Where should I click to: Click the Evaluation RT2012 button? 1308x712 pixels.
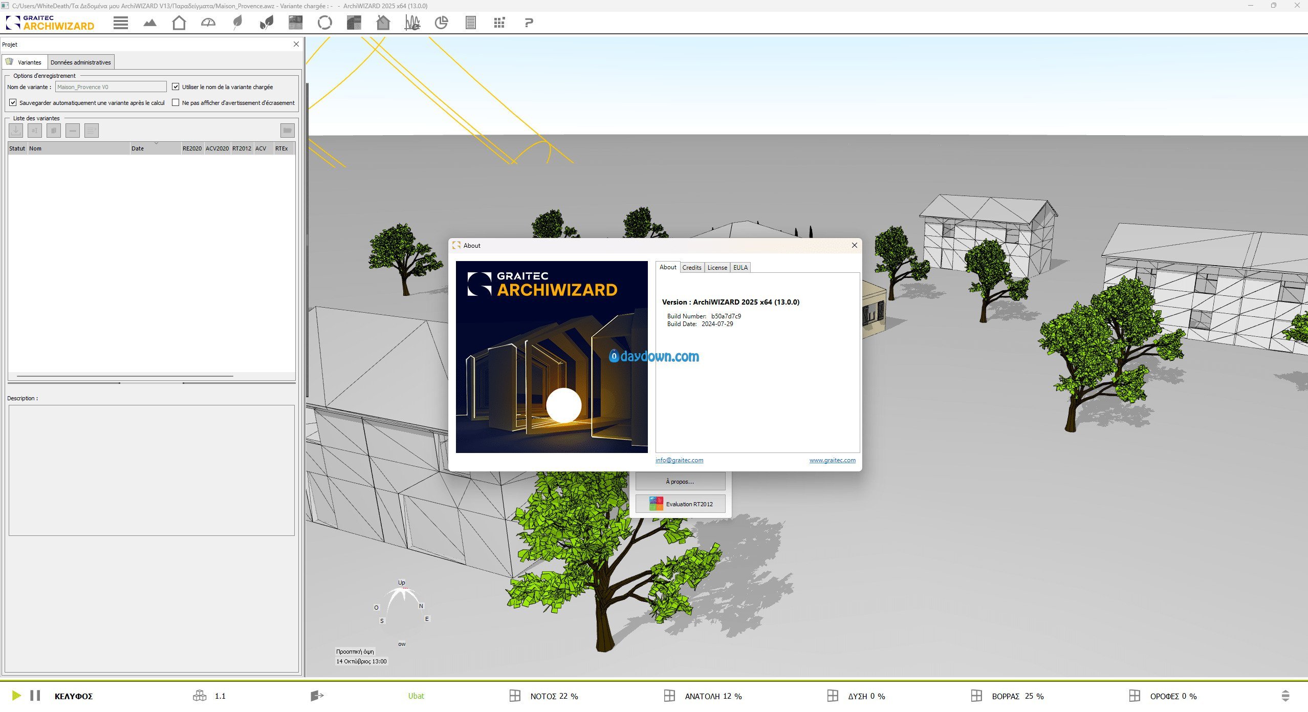coord(680,504)
